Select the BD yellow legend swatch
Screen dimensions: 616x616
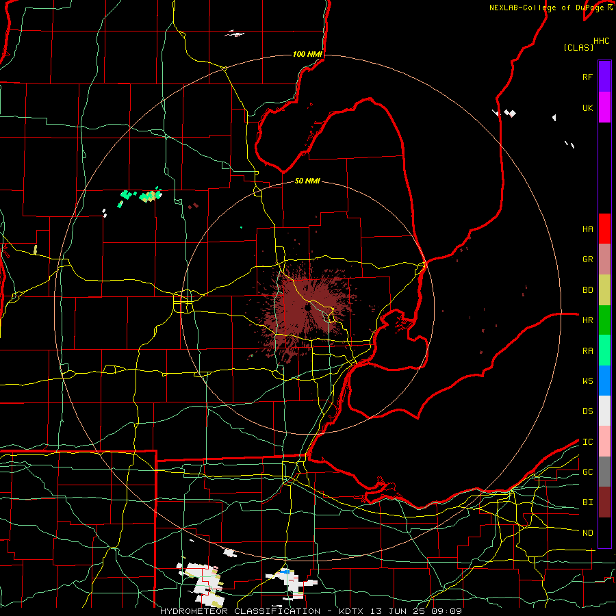pyautogui.click(x=604, y=290)
